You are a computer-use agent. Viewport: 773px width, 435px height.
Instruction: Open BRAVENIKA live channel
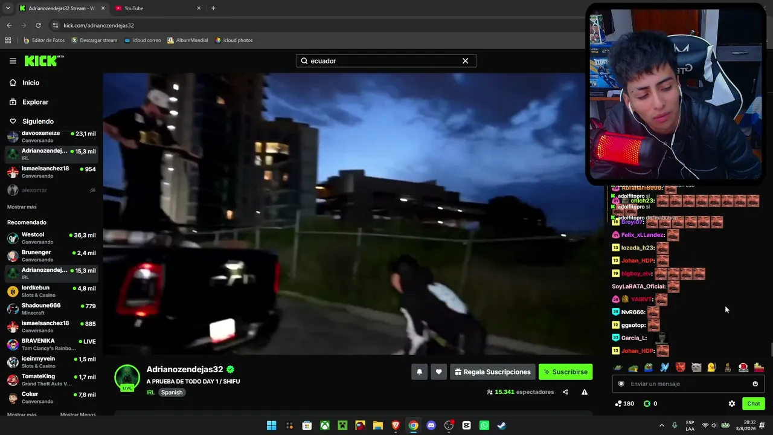[x=51, y=344]
